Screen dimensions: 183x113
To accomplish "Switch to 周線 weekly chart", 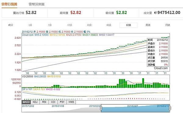I will pyautogui.click(x=148, y=25).
